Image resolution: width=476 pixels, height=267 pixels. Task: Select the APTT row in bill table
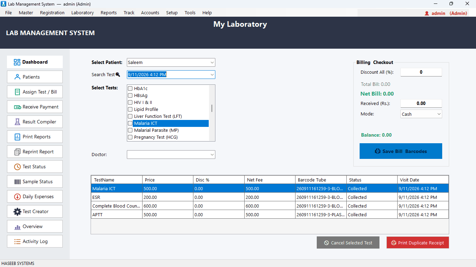[270, 215]
